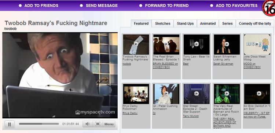
Task: Open the Animated tab
Action: point(208,24)
